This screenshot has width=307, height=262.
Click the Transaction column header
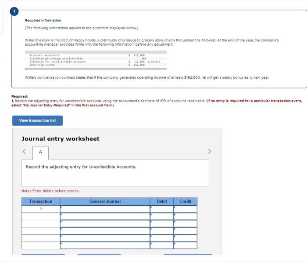[41, 201]
